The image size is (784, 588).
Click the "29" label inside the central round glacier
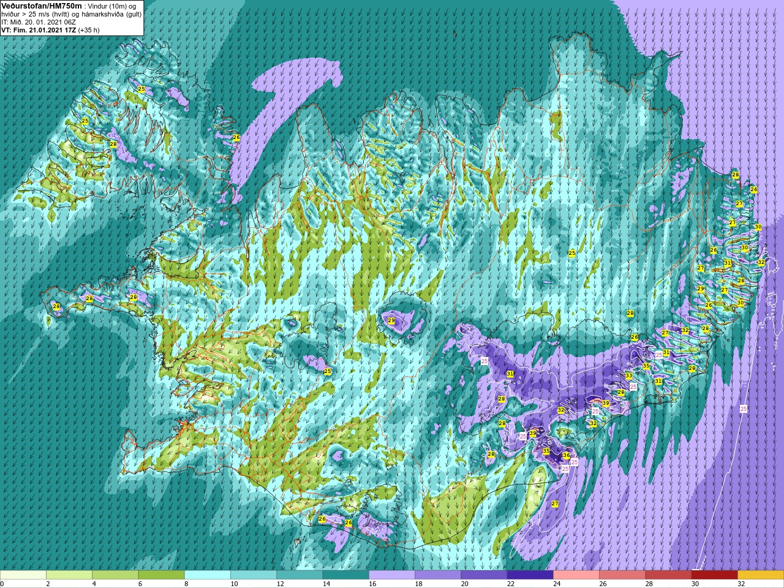click(391, 320)
